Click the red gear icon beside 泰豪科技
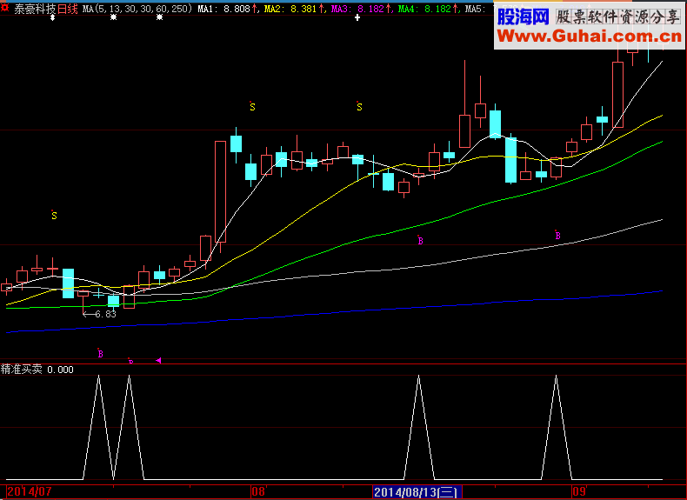The image size is (687, 500). point(5,8)
